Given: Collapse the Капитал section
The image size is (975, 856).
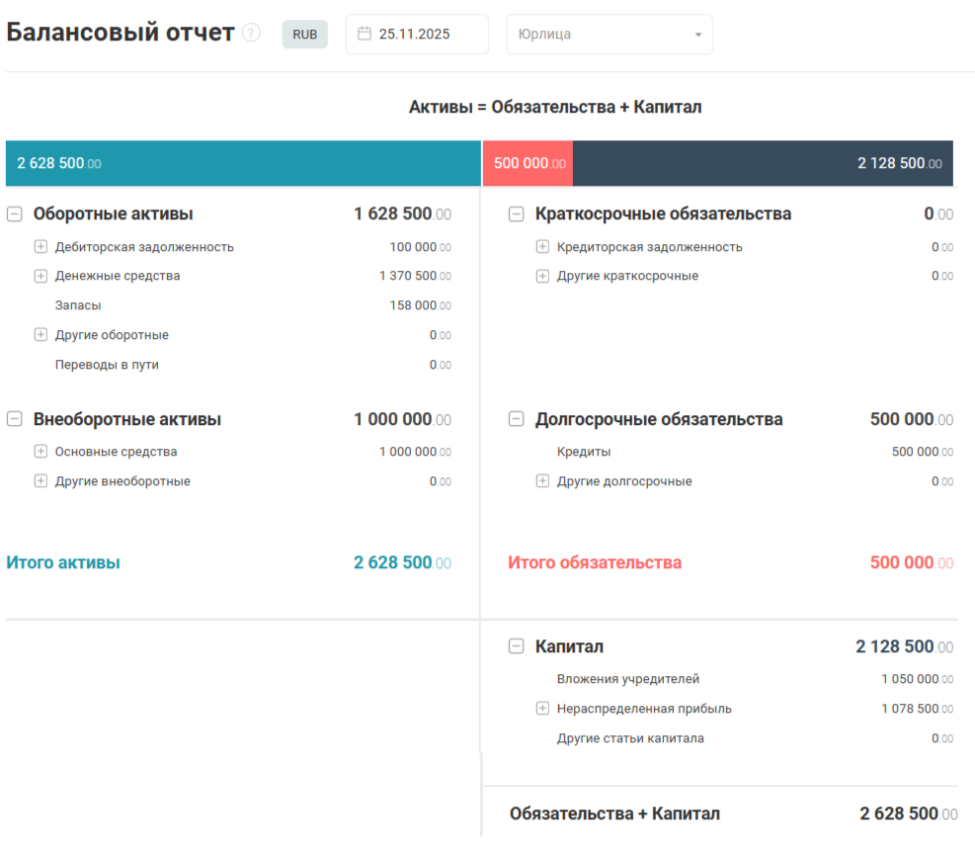Looking at the screenshot, I should (x=516, y=646).
